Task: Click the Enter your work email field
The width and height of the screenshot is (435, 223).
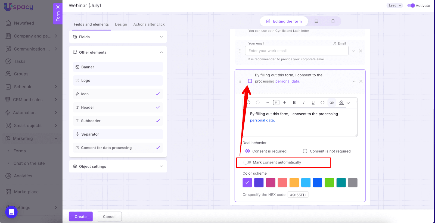Action: pyautogui.click(x=297, y=51)
